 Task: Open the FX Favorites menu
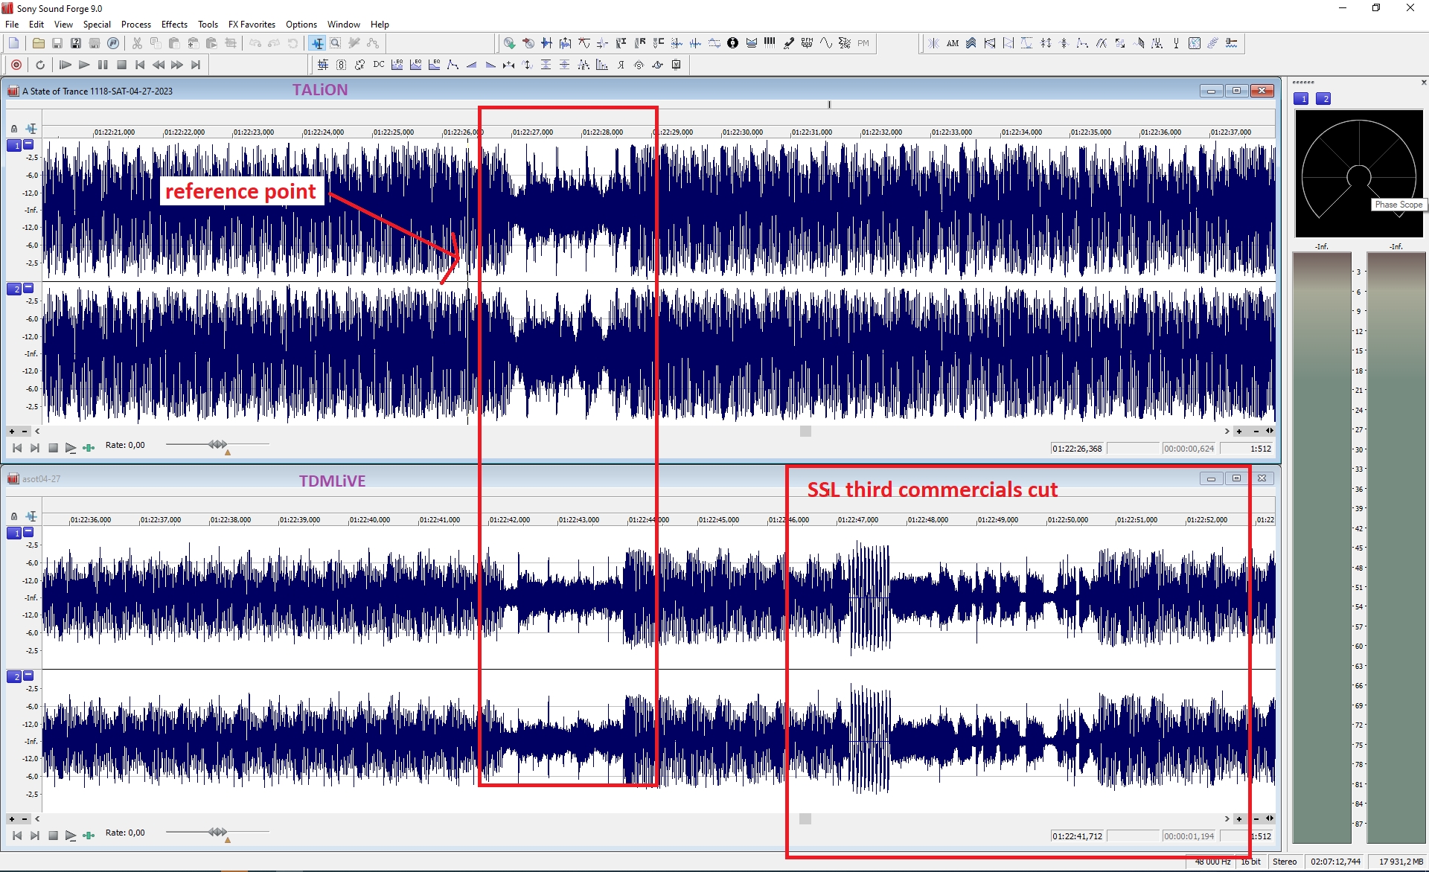[x=251, y=25]
